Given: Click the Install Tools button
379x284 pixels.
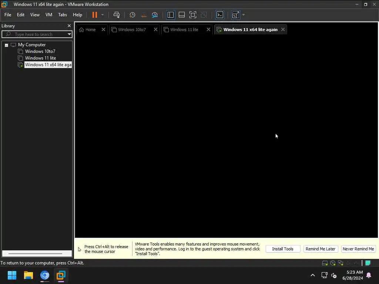Looking at the screenshot, I should (283, 249).
